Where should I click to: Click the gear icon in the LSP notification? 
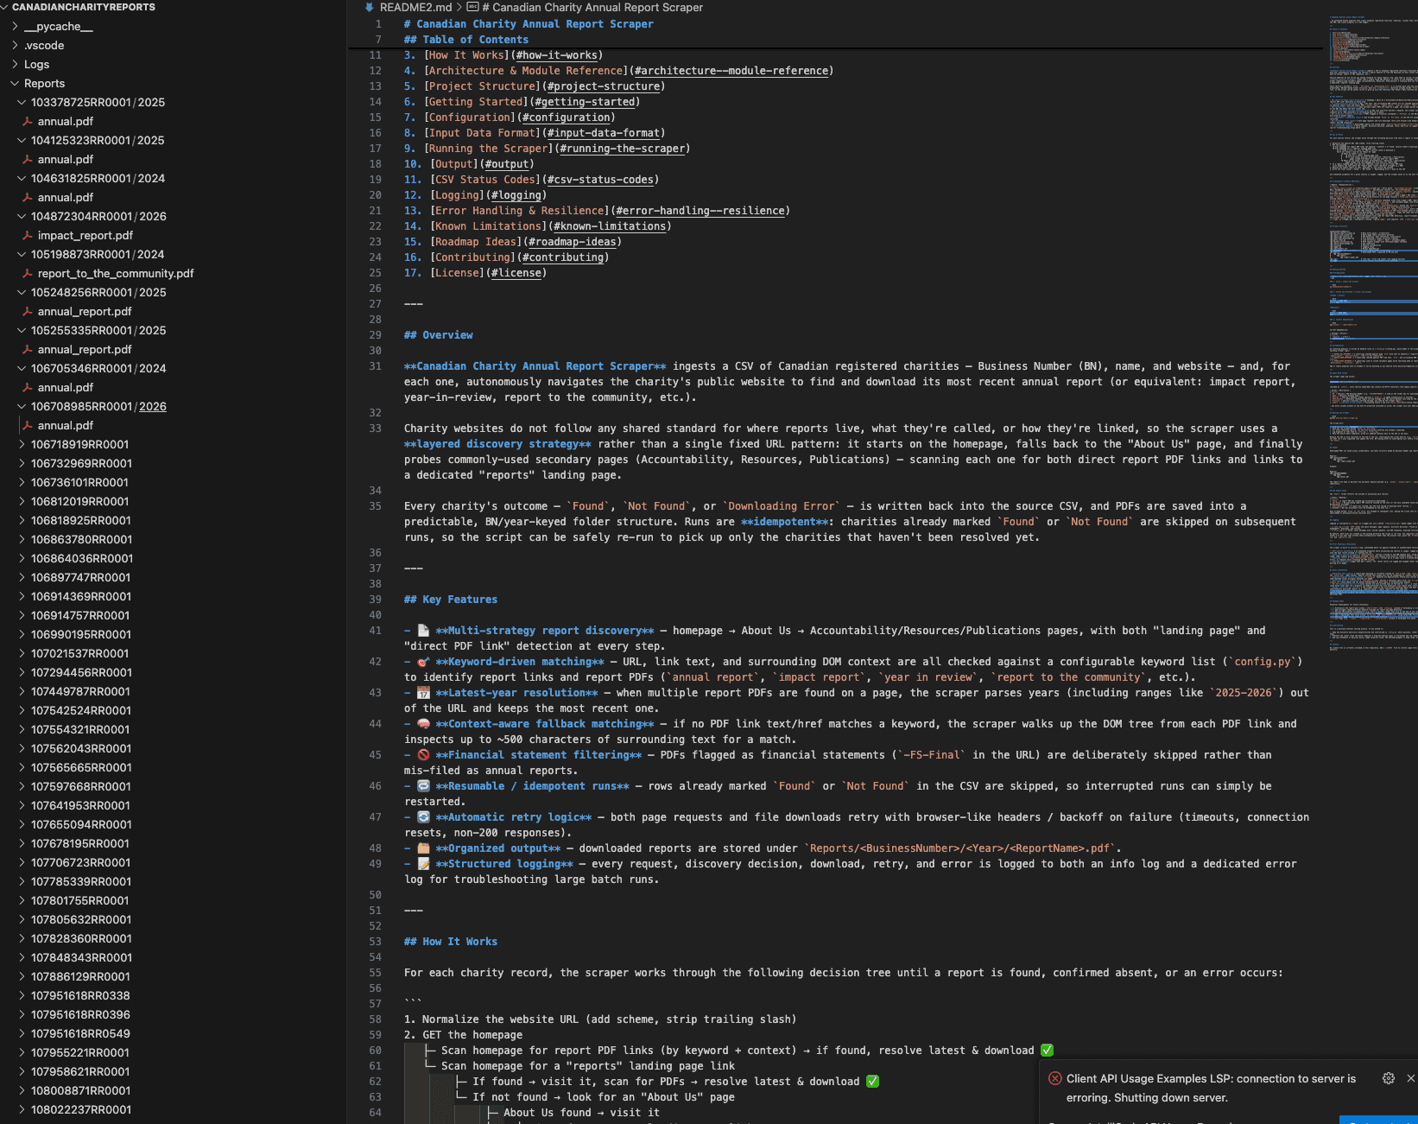[1389, 1078]
